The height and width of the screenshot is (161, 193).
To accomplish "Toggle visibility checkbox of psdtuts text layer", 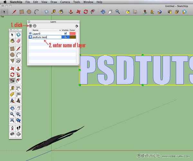I will [x=66, y=37].
